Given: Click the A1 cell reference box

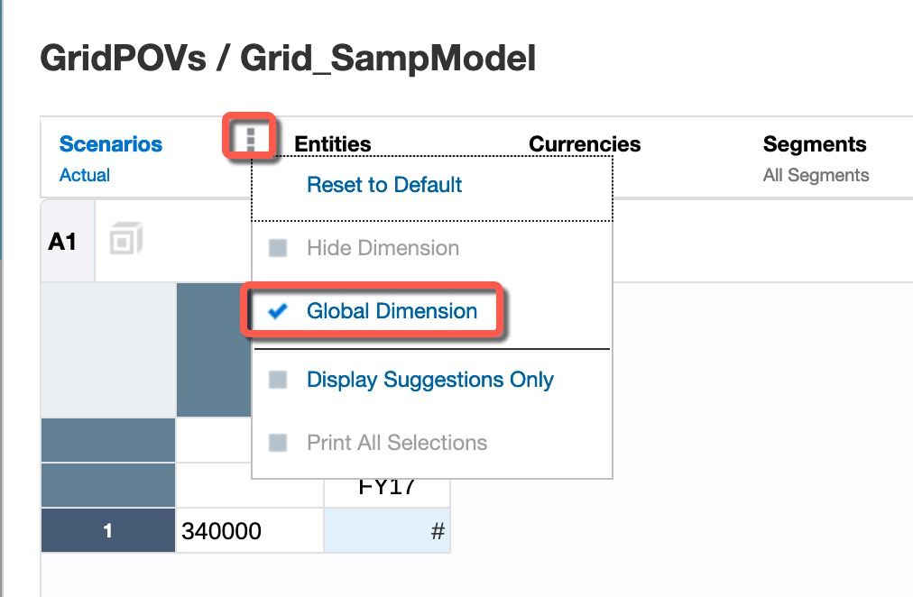Looking at the screenshot, I should [x=62, y=242].
